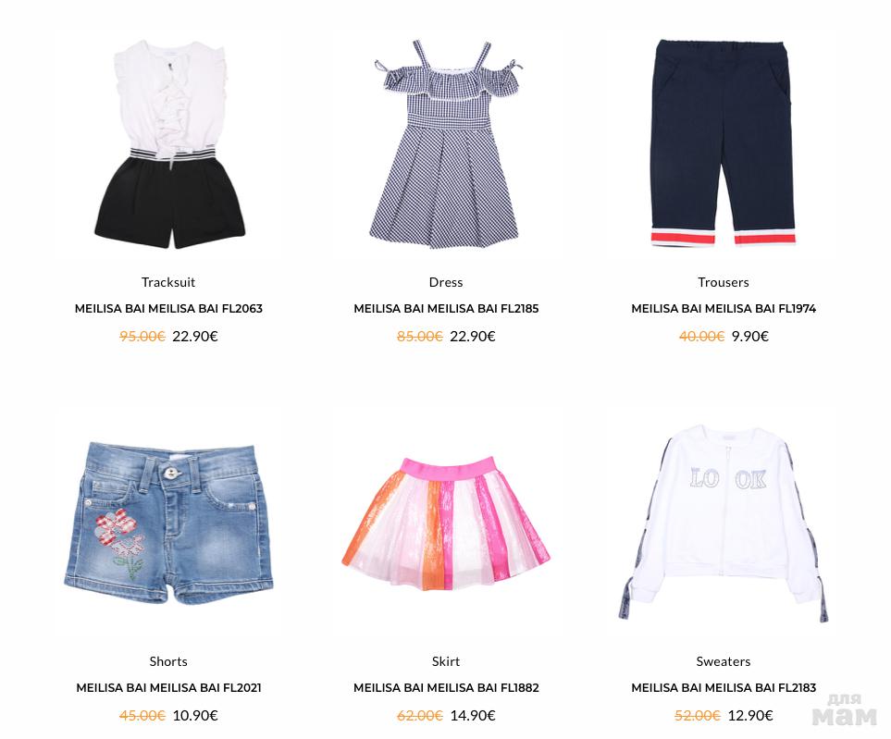Click the 9.90€ trousers sale price
The image size is (891, 739).
[x=750, y=337]
